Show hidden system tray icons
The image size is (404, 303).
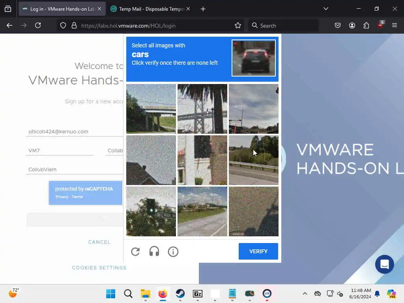(x=305, y=294)
